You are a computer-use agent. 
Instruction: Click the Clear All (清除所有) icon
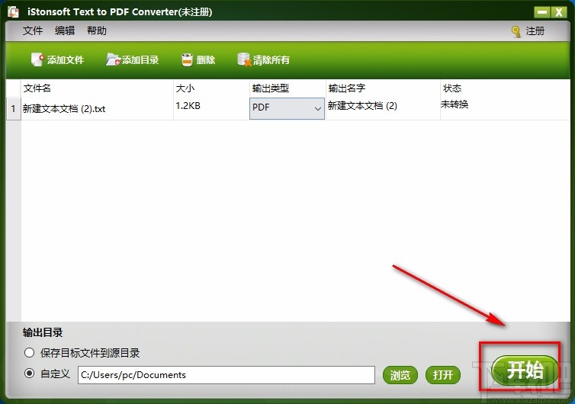(x=244, y=59)
